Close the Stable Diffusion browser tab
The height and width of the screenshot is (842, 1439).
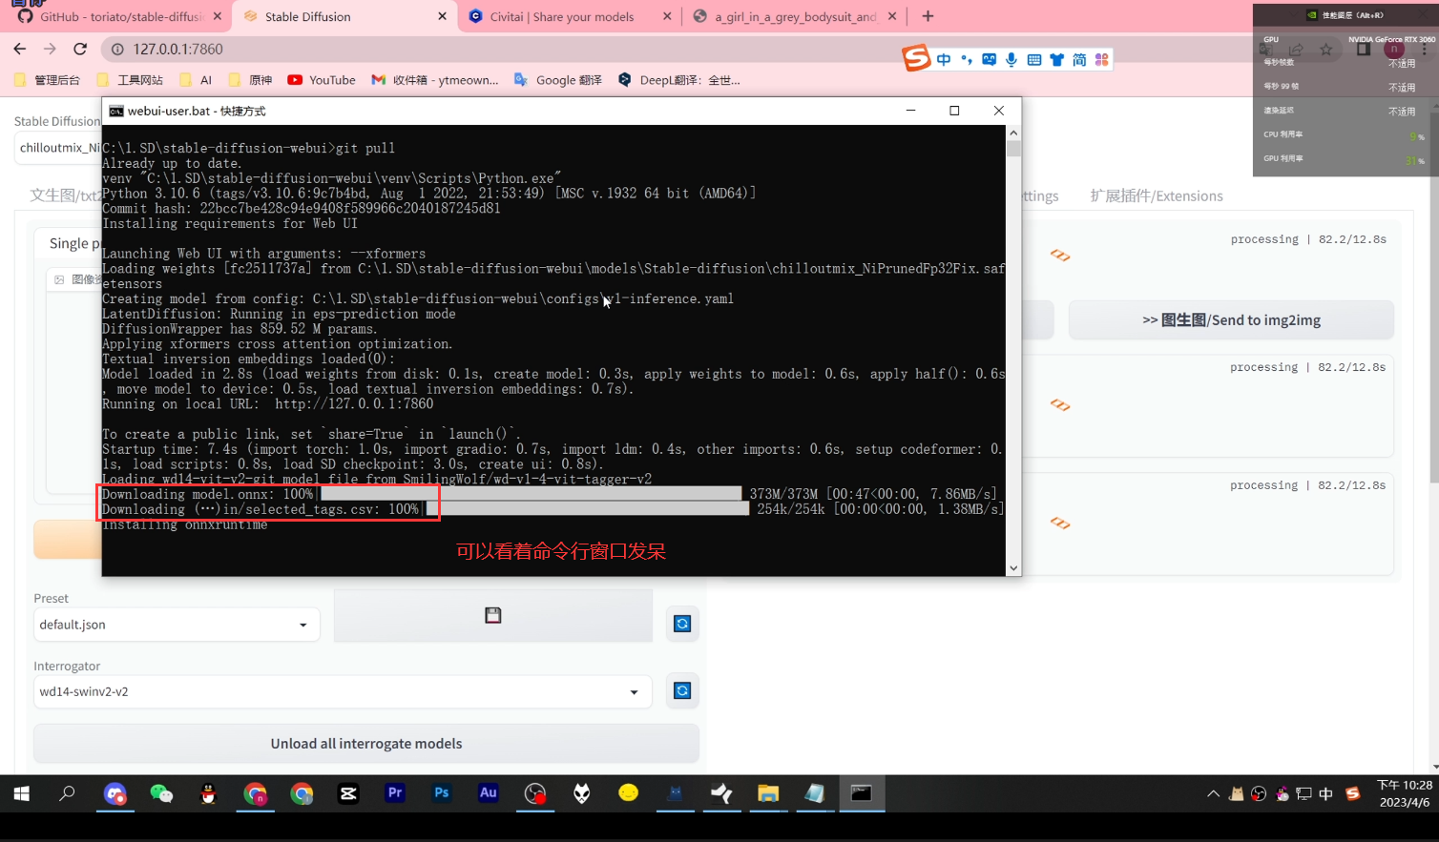pyautogui.click(x=442, y=16)
